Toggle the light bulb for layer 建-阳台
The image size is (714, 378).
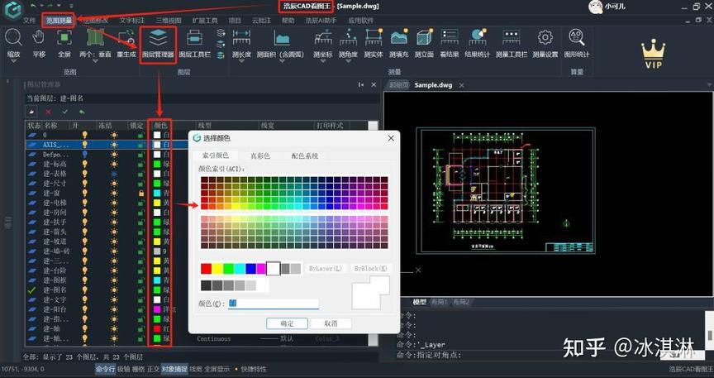pos(84,309)
